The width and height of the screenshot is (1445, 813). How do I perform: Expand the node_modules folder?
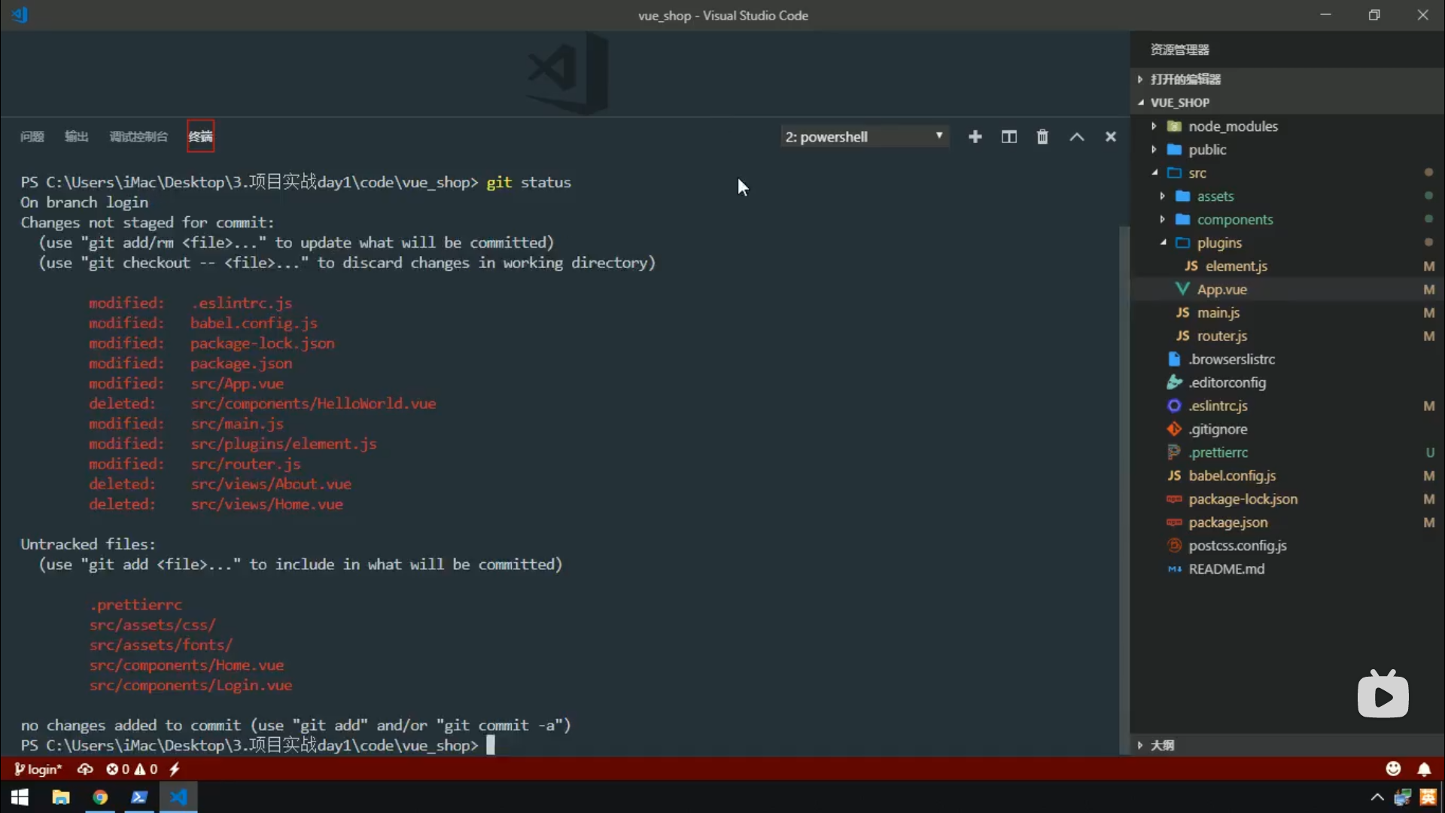(x=1153, y=126)
